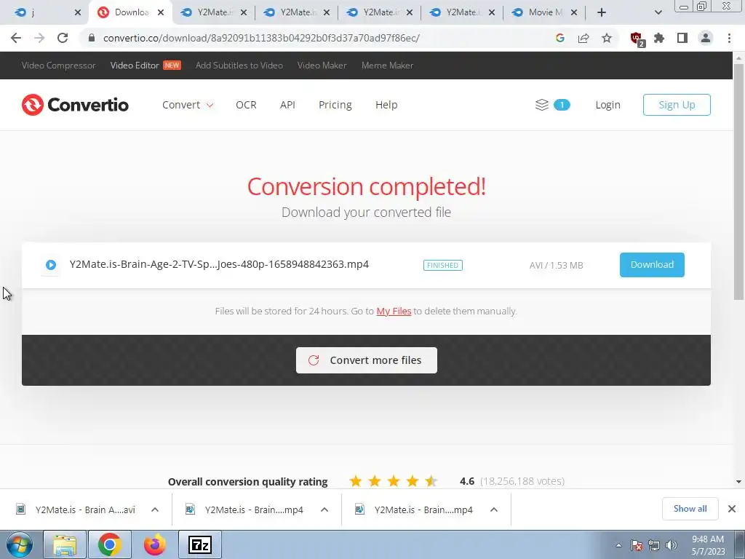Open the Extensions puzzle icon

[659, 38]
